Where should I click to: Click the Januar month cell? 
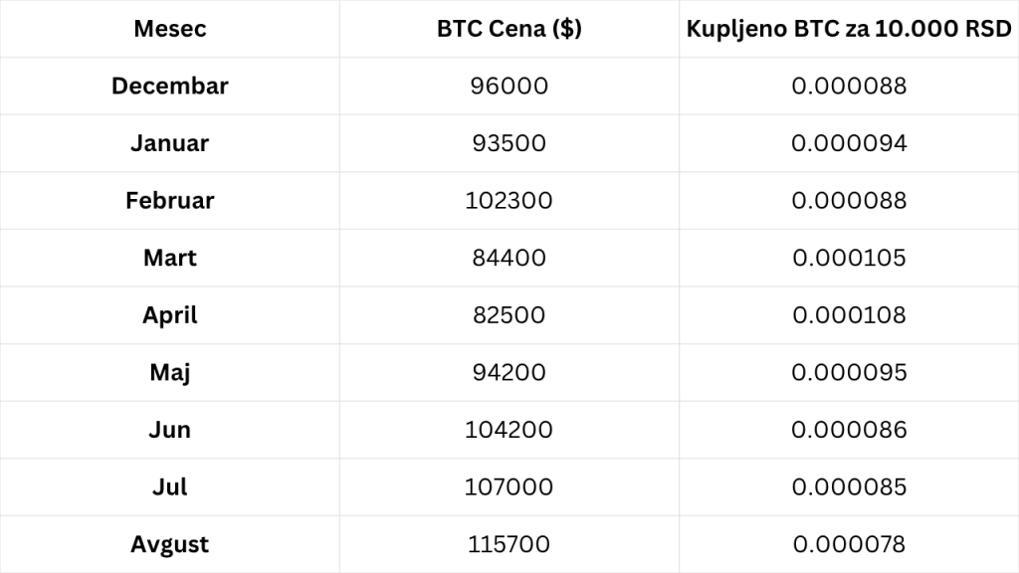[169, 143]
